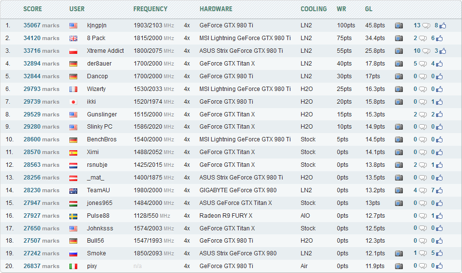Open comments bubble for Xtreme Addict

[426, 51]
